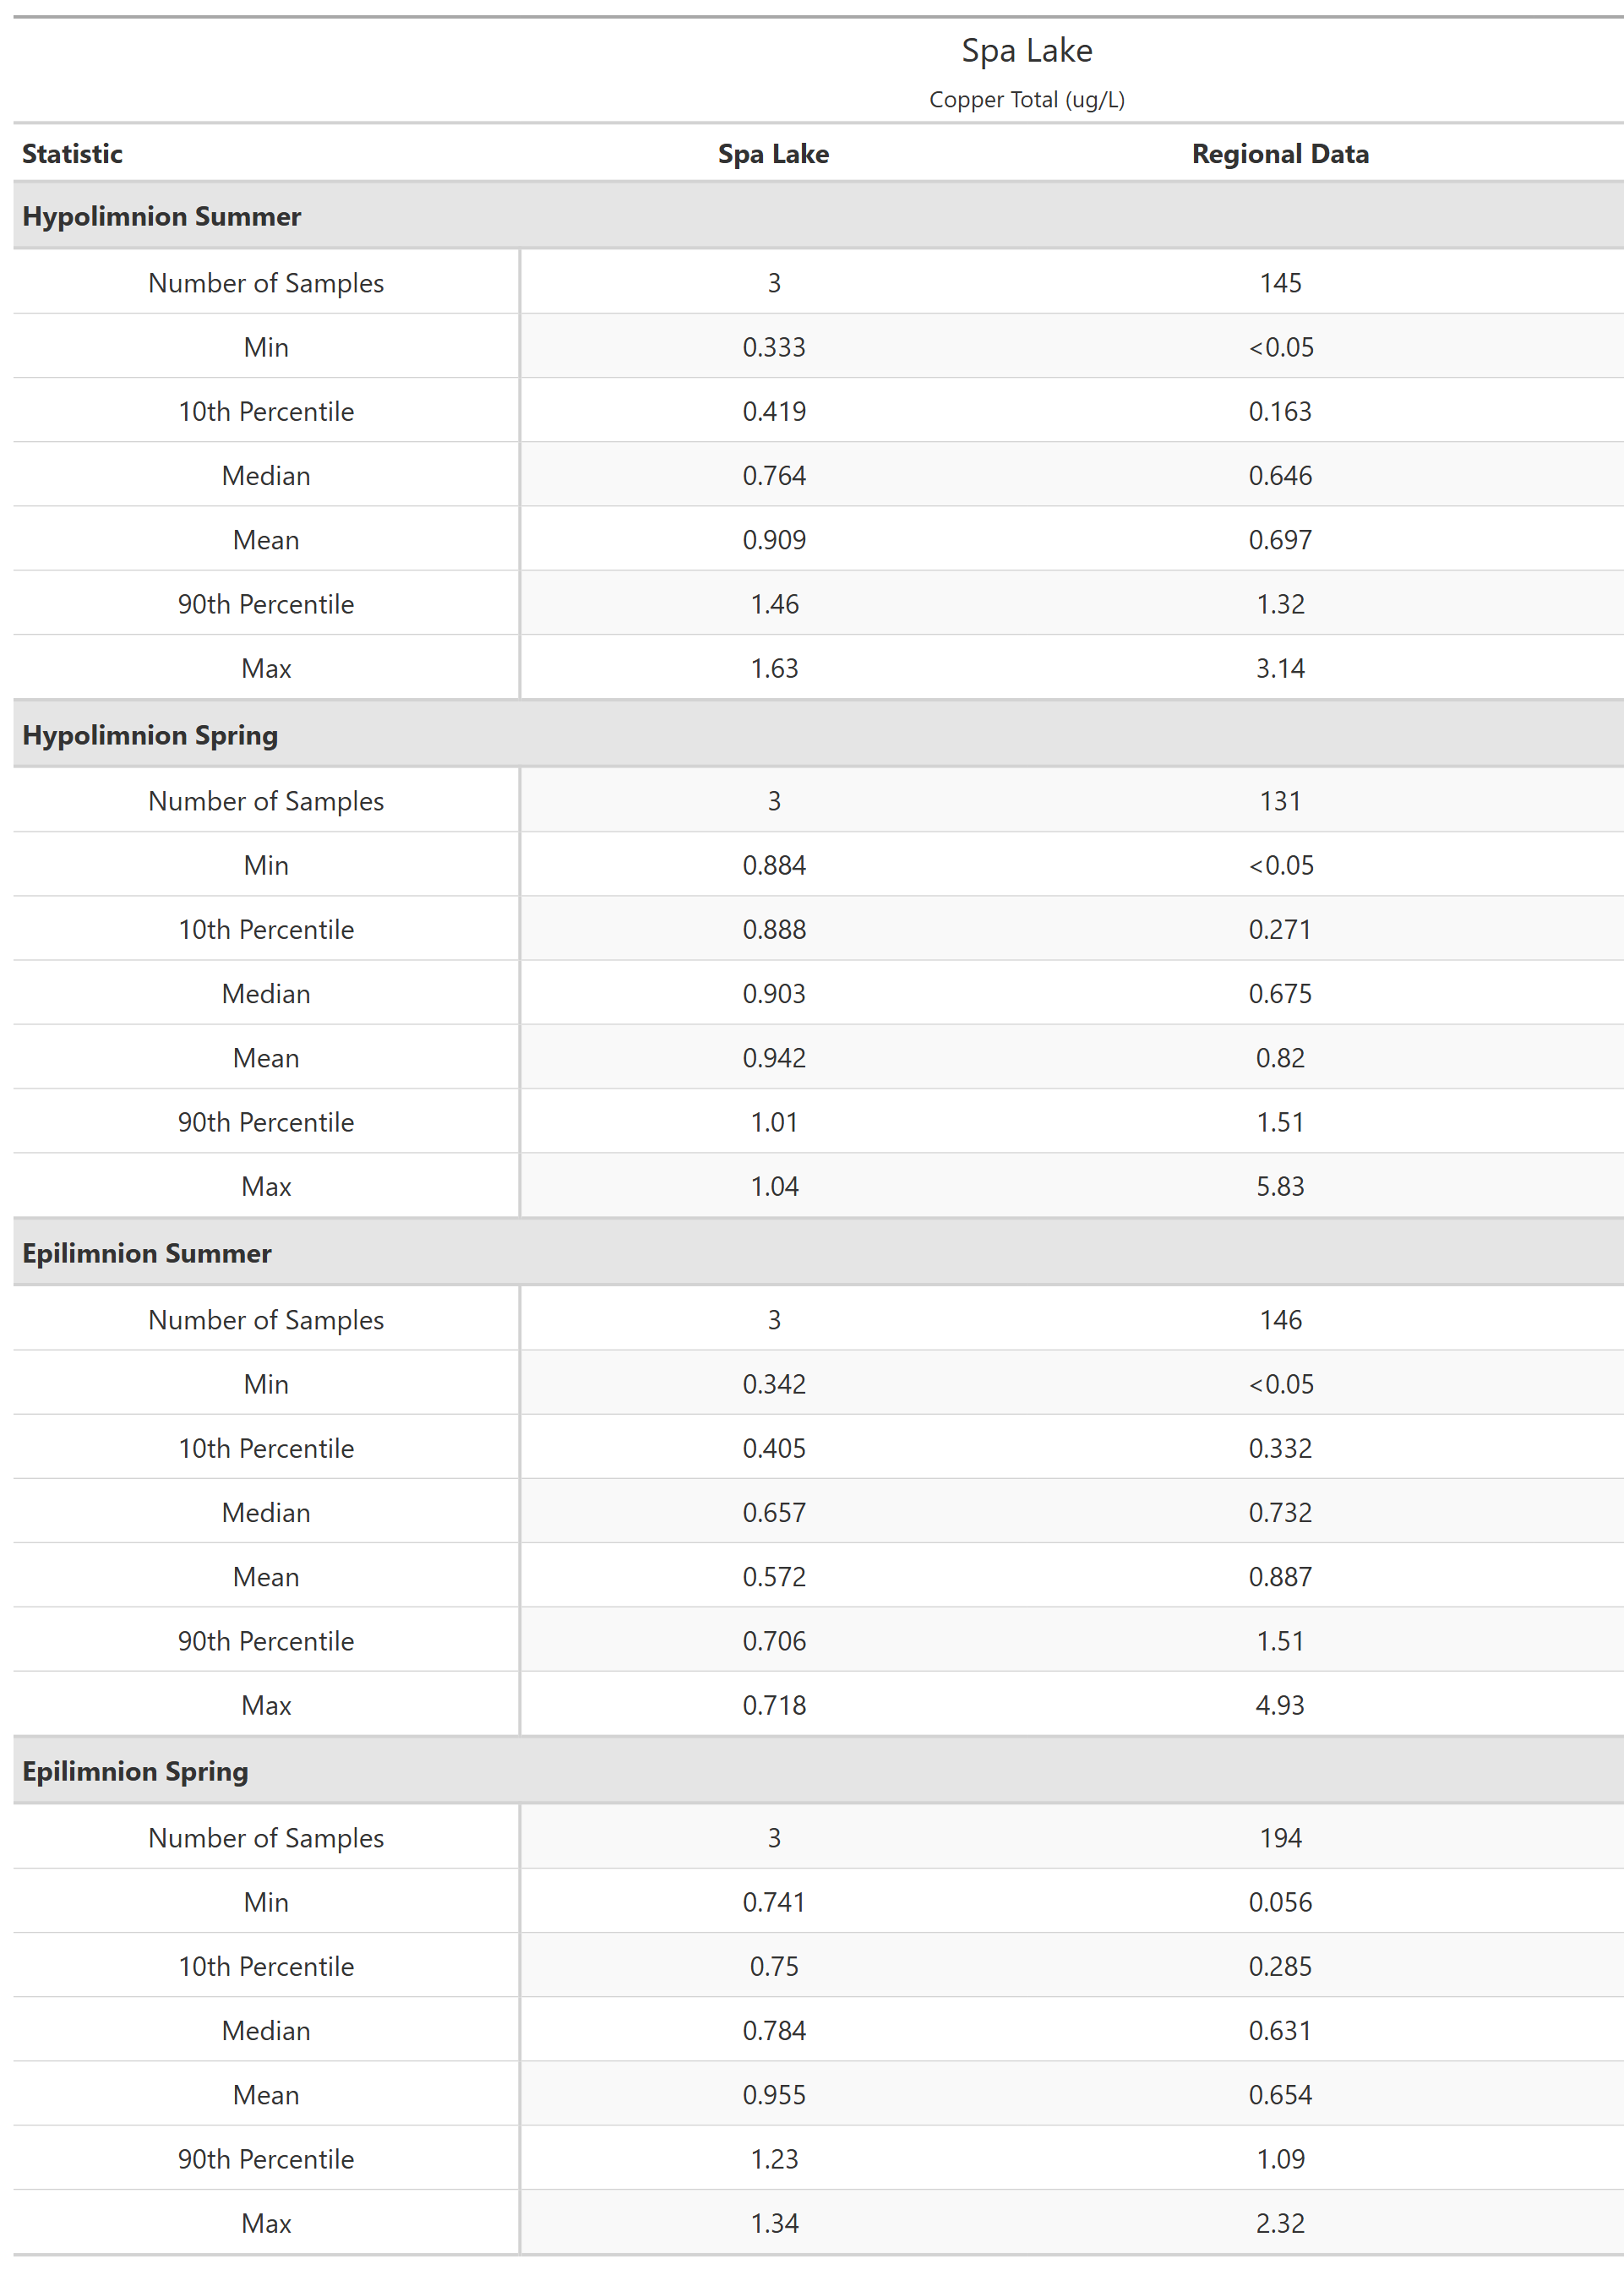Click the regional sample count 194

(x=1280, y=1838)
